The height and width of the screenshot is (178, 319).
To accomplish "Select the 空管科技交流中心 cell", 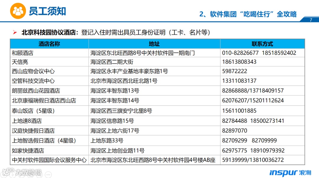I will point(49,81).
